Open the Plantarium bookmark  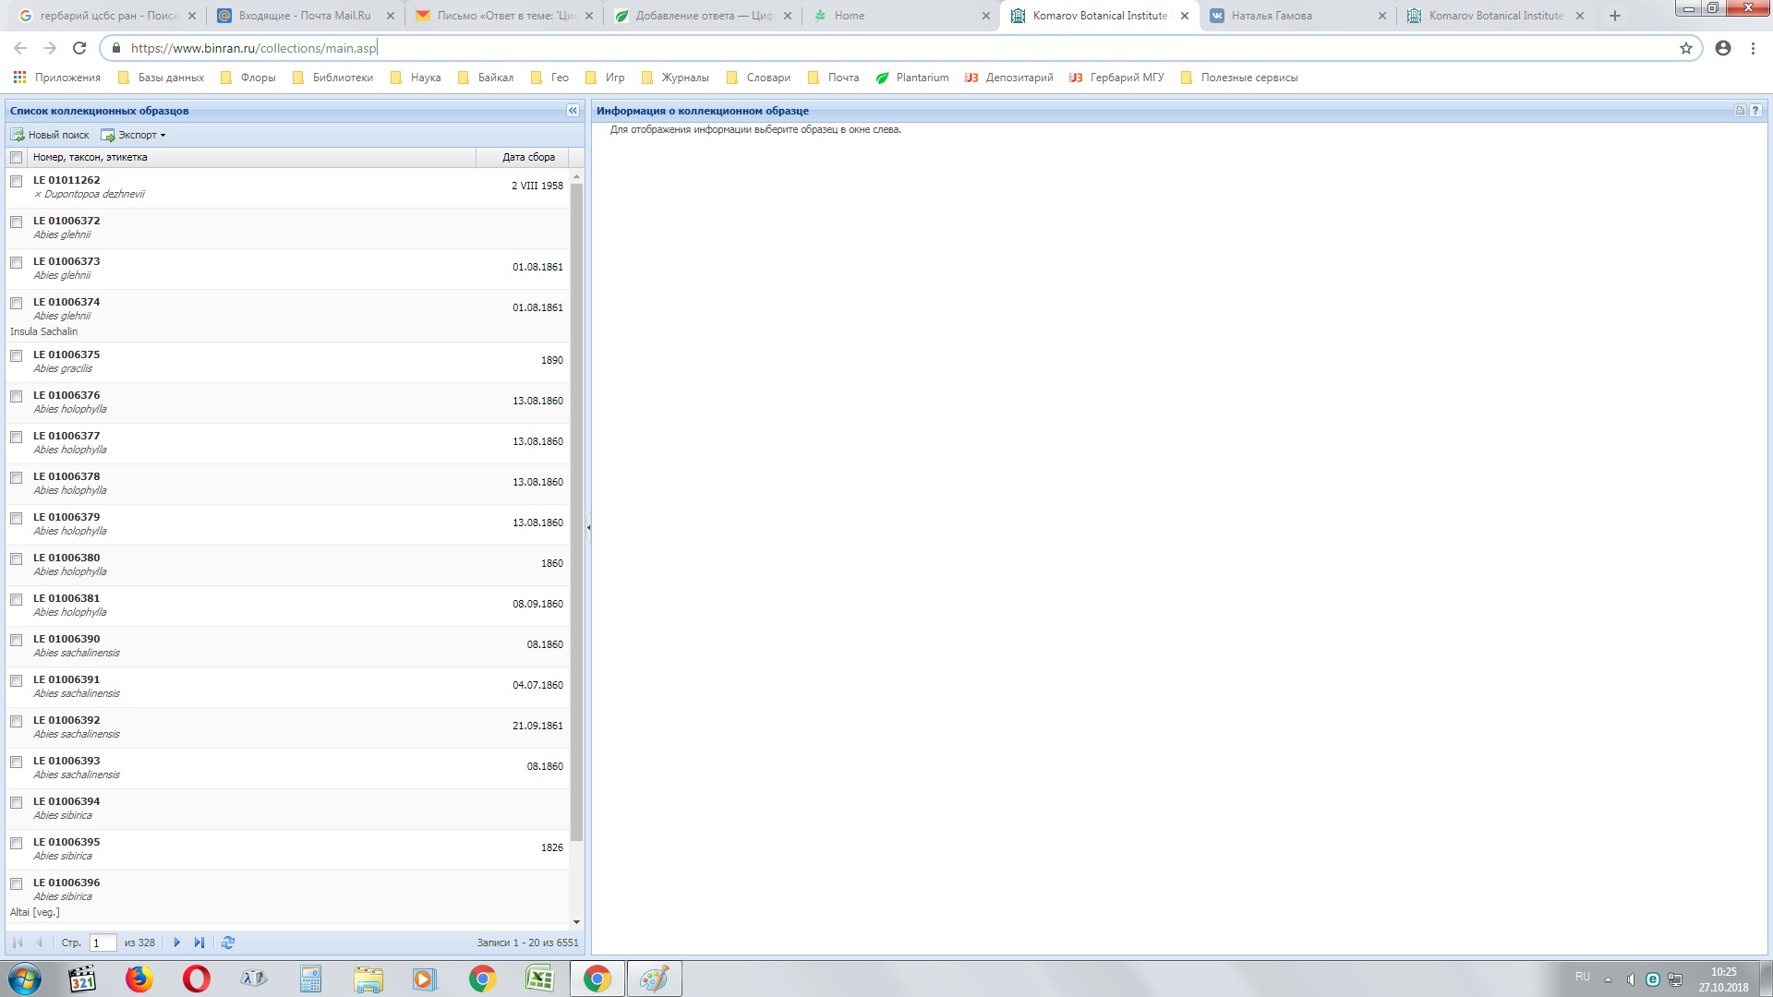point(912,78)
